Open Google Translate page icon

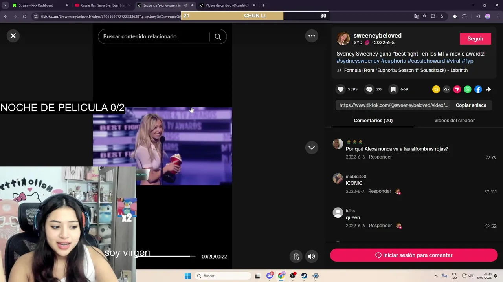coord(416,16)
